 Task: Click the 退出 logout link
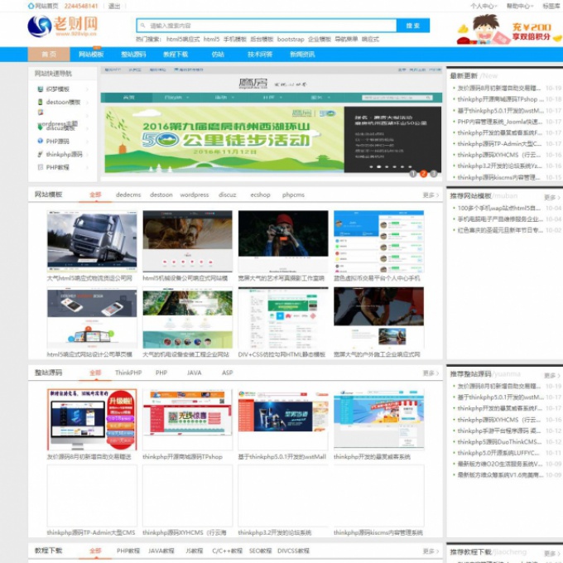point(114,6)
